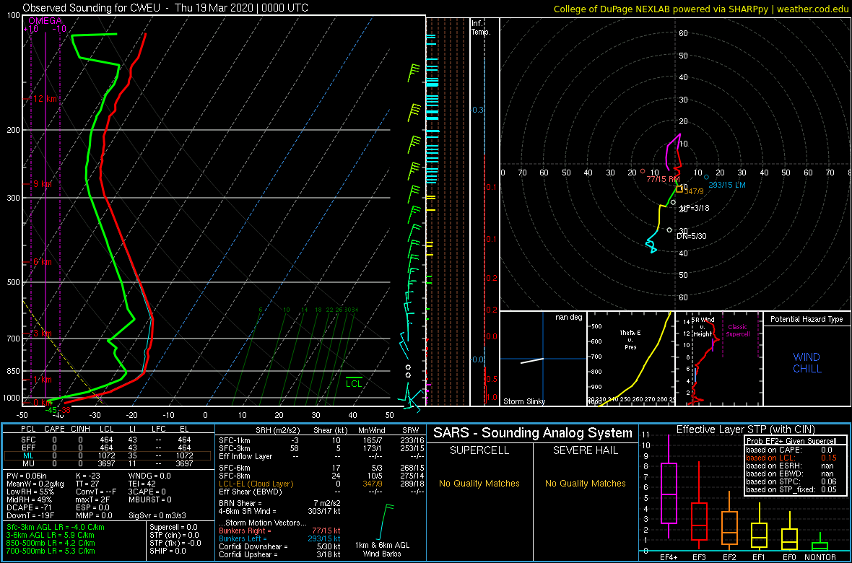Image resolution: width=852 pixels, height=563 pixels.
Task: Click the red EF3 box plot
Action: coord(699,522)
